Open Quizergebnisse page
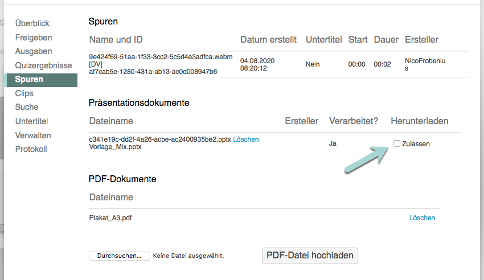This screenshot has height=280, width=484. coord(43,65)
